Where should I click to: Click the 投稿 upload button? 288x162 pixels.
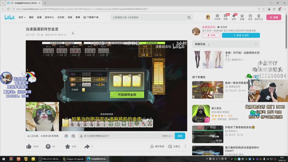coord(274,17)
